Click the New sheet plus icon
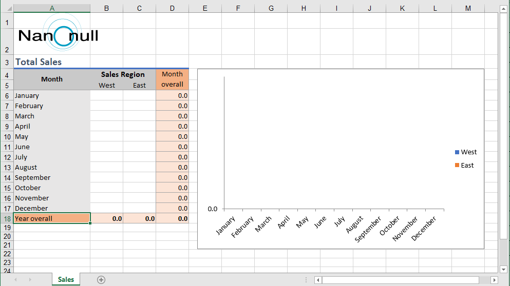This screenshot has height=286, width=510. pos(101,279)
